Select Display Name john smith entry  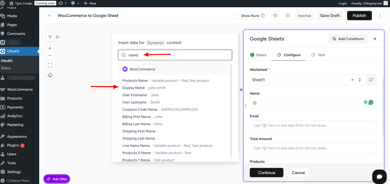pos(144,88)
